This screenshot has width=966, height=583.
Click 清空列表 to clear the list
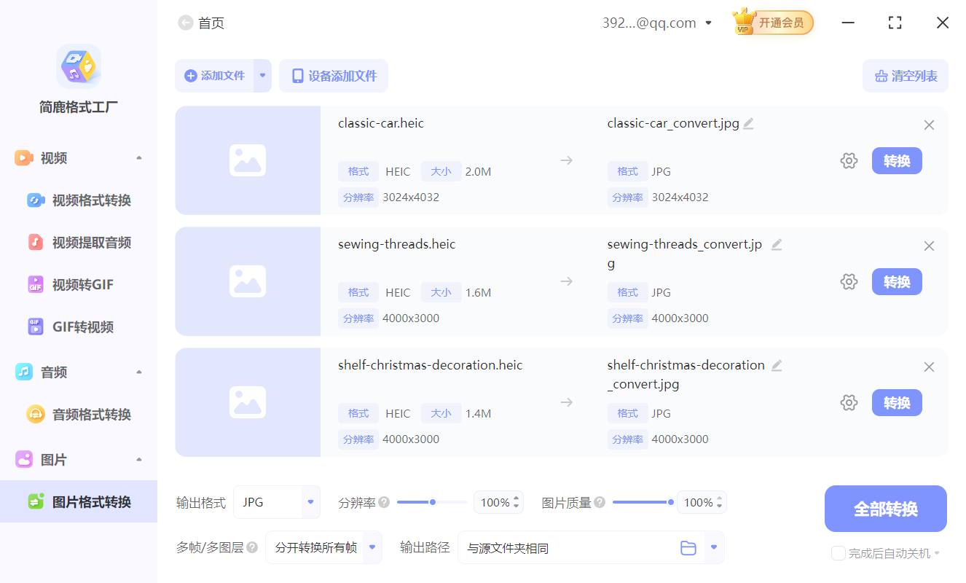point(906,76)
